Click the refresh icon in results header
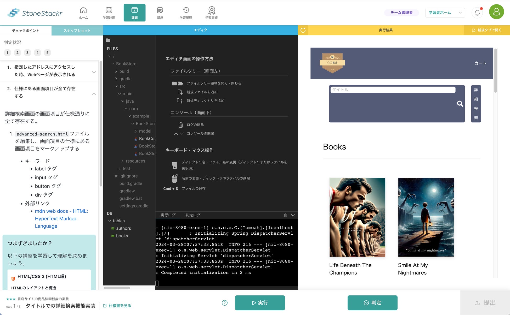This screenshot has width=510, height=315. [x=303, y=30]
